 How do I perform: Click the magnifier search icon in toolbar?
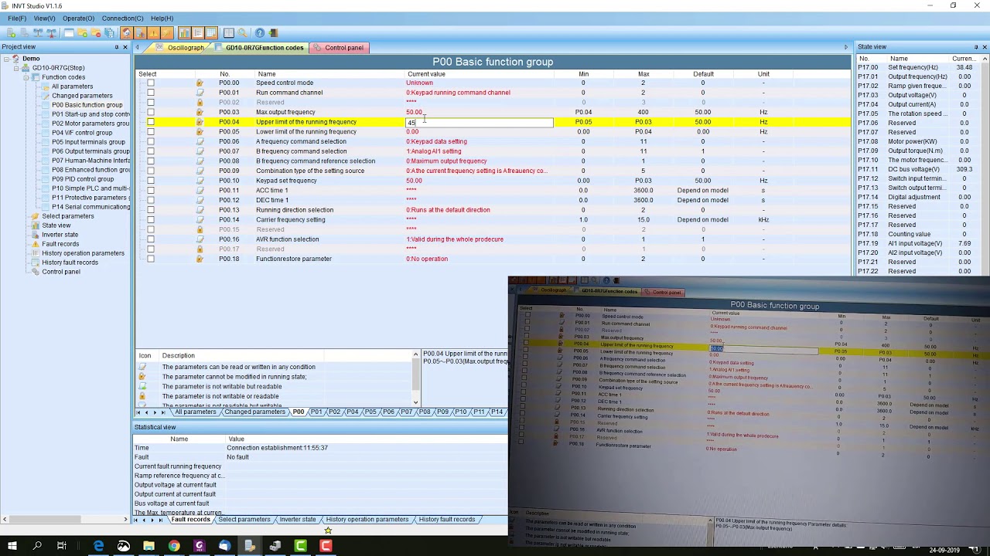tap(242, 32)
